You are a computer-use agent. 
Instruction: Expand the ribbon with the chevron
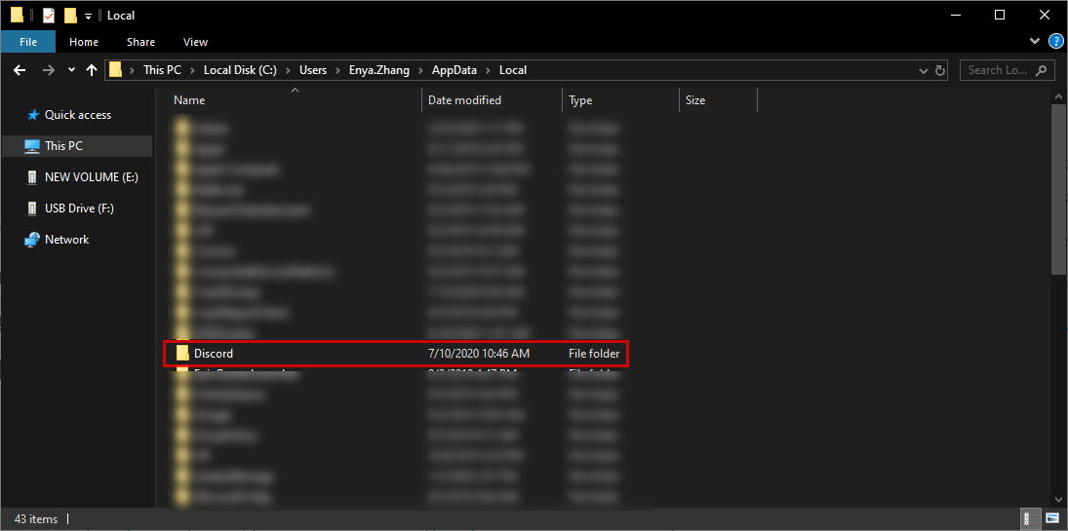[1036, 42]
